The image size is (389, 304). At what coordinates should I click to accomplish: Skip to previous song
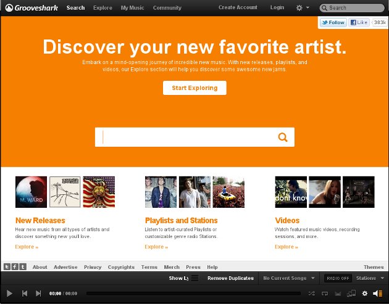25,294
